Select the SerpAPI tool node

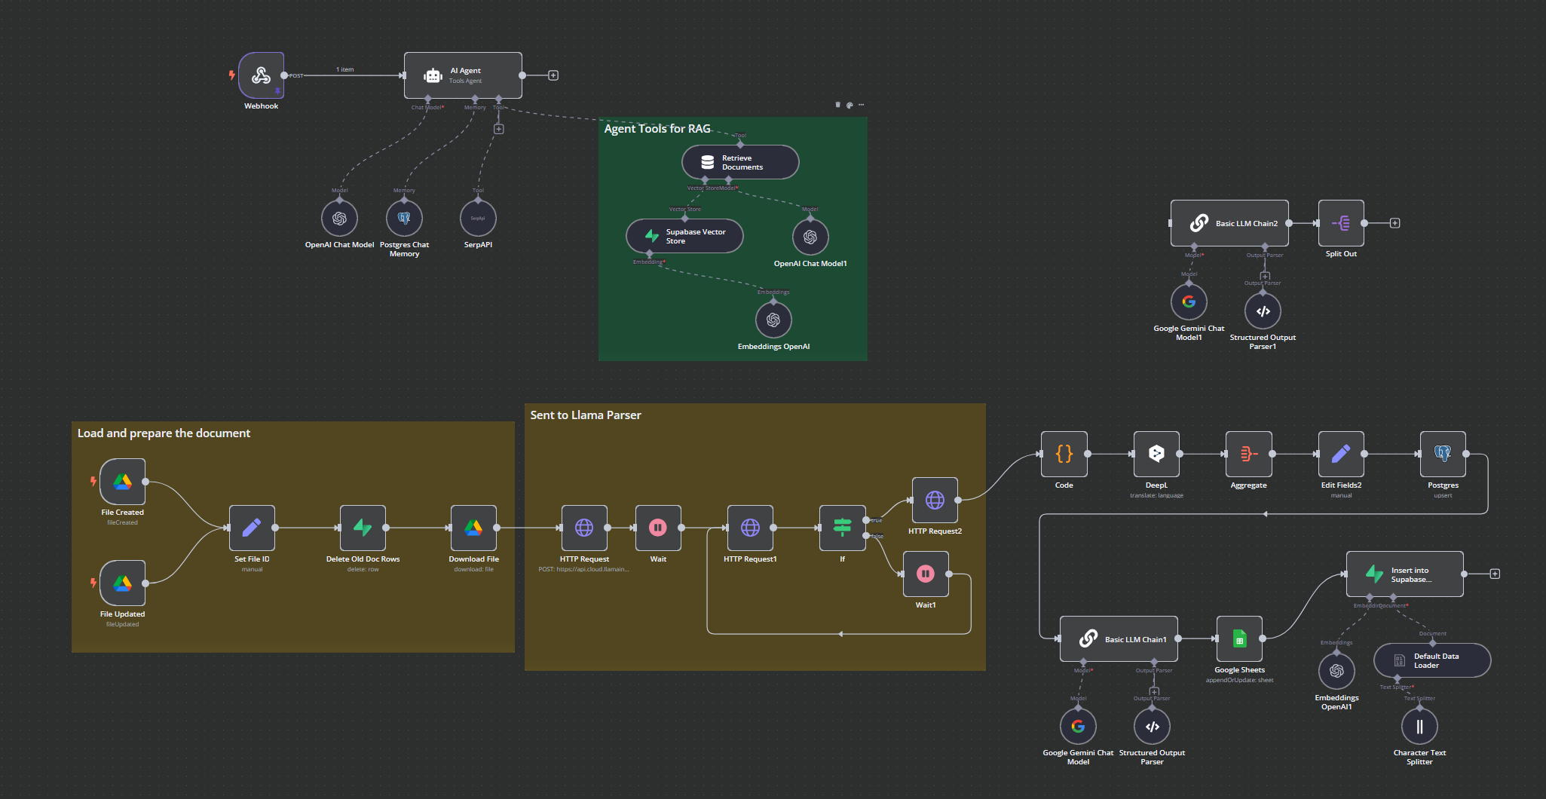[x=477, y=219]
